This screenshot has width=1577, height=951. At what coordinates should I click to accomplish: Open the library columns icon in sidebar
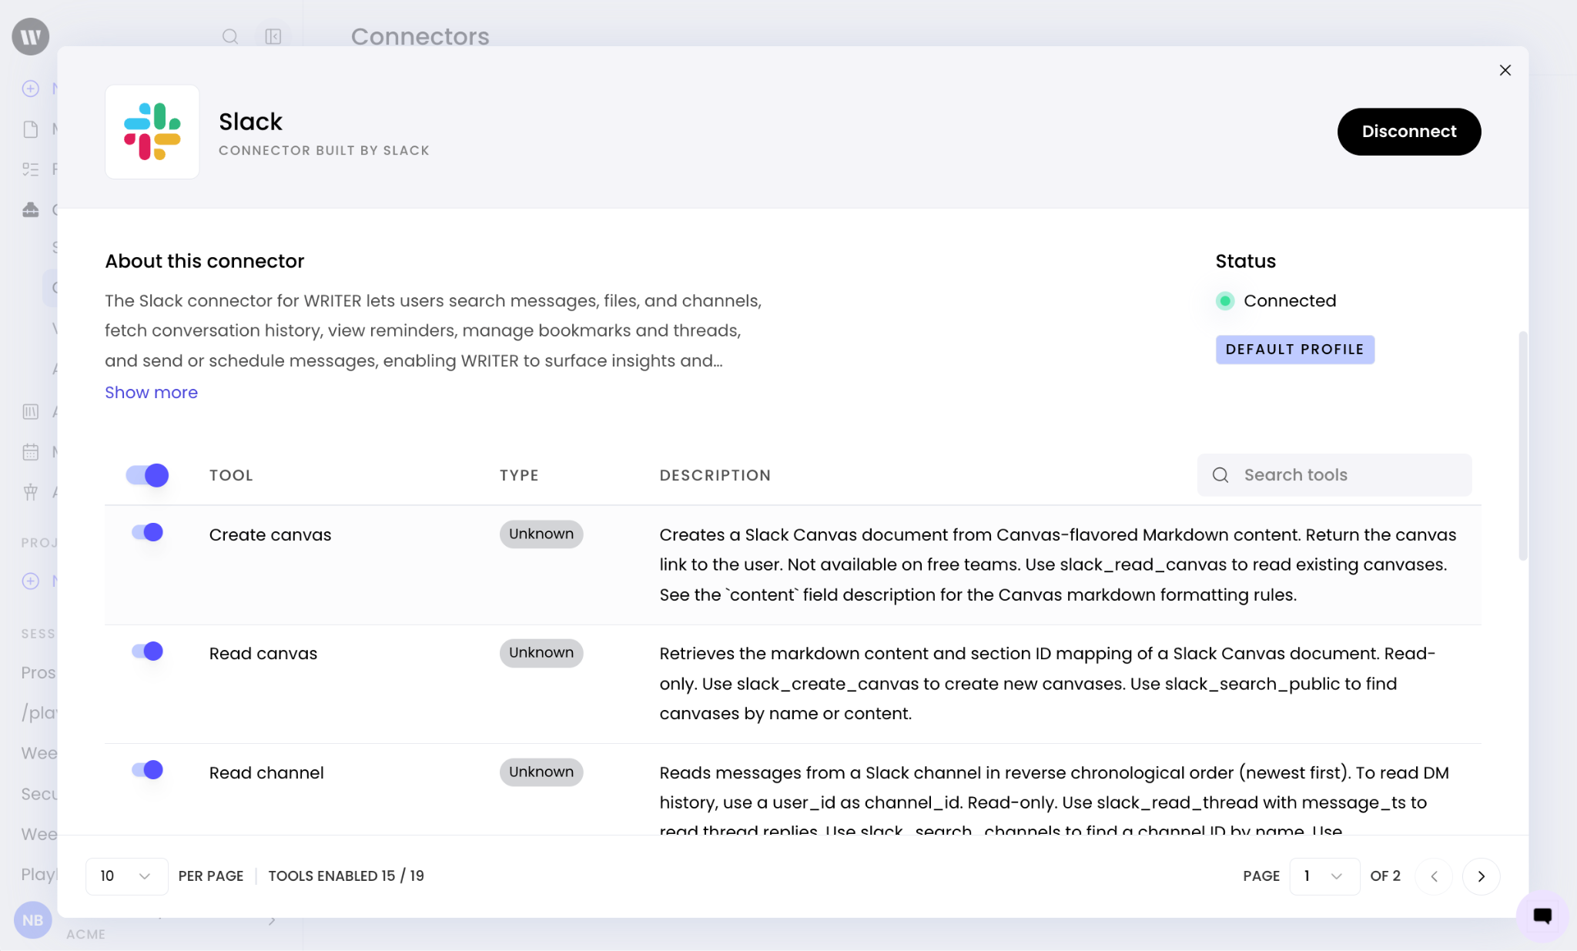[x=31, y=412]
